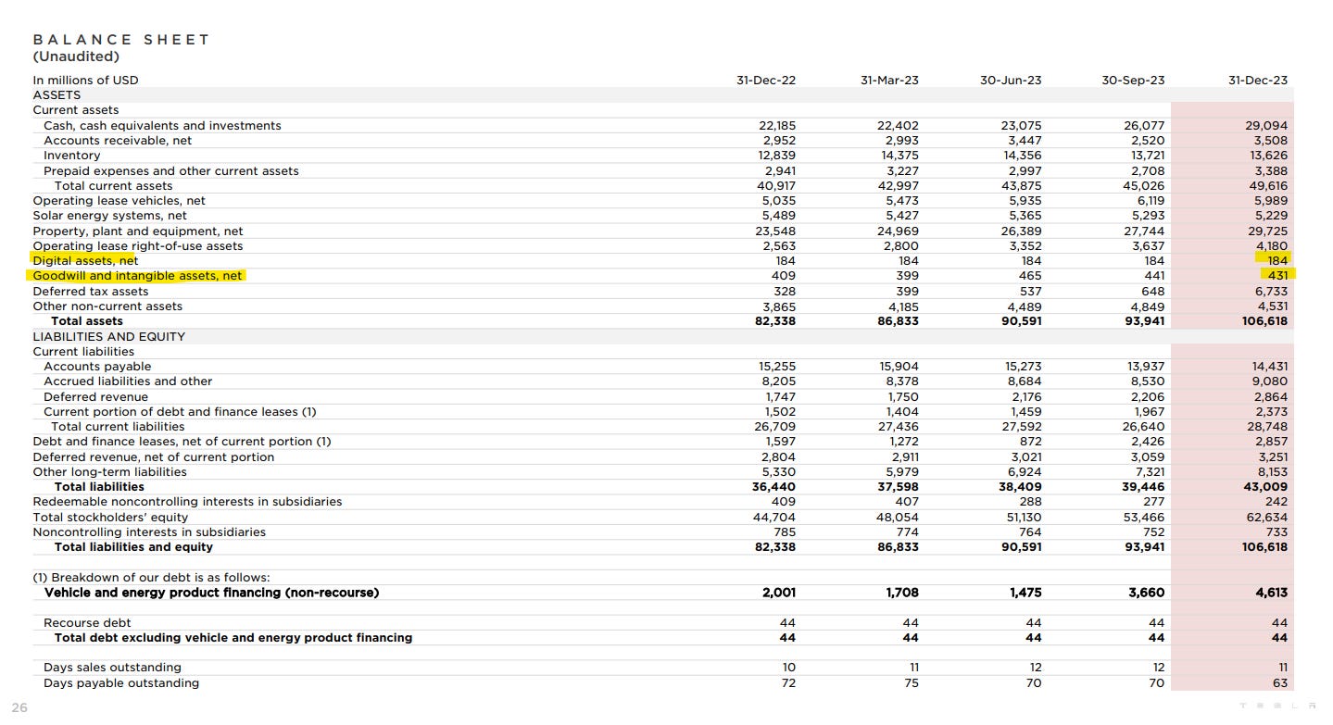Select "Operating lease vehicles, net" label

tap(119, 201)
